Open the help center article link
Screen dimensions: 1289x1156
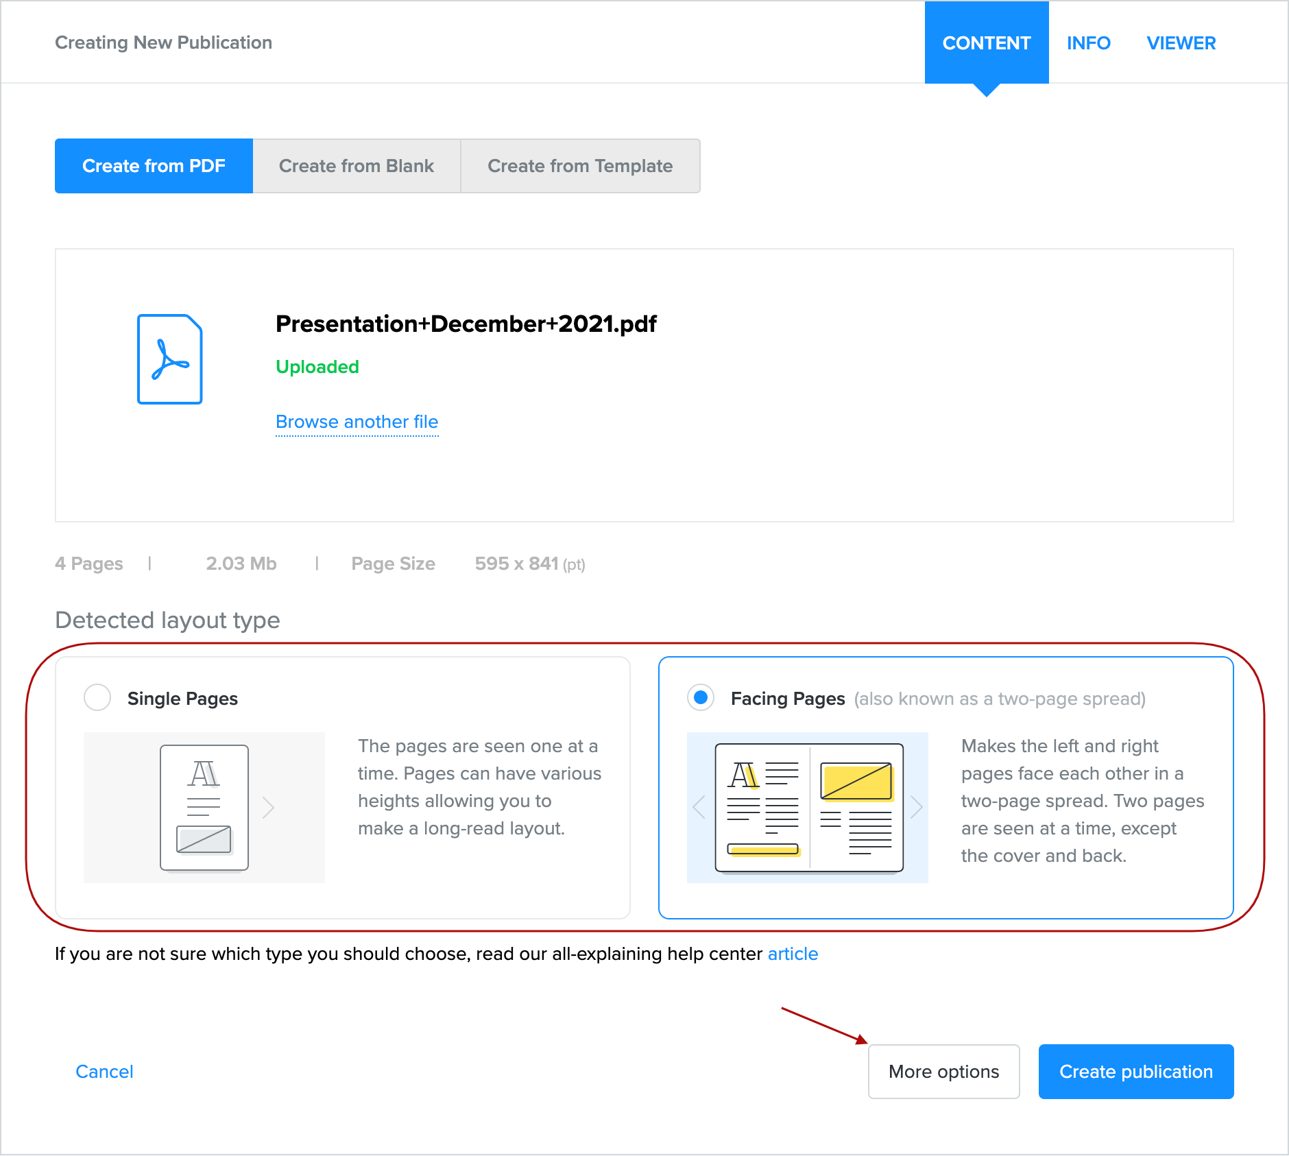793,954
